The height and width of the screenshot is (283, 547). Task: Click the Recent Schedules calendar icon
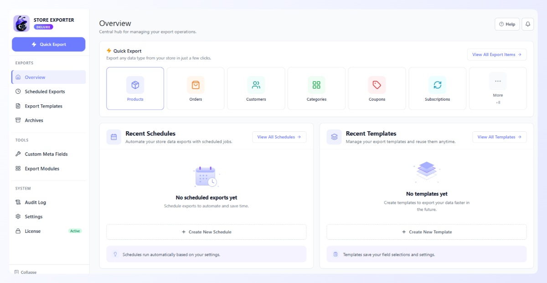pyautogui.click(x=114, y=137)
